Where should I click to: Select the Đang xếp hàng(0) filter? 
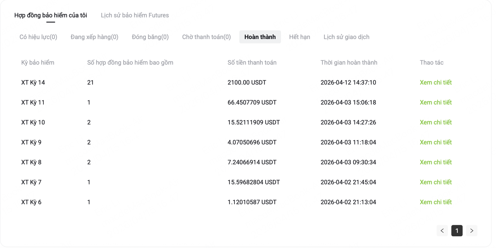pyautogui.click(x=95, y=37)
